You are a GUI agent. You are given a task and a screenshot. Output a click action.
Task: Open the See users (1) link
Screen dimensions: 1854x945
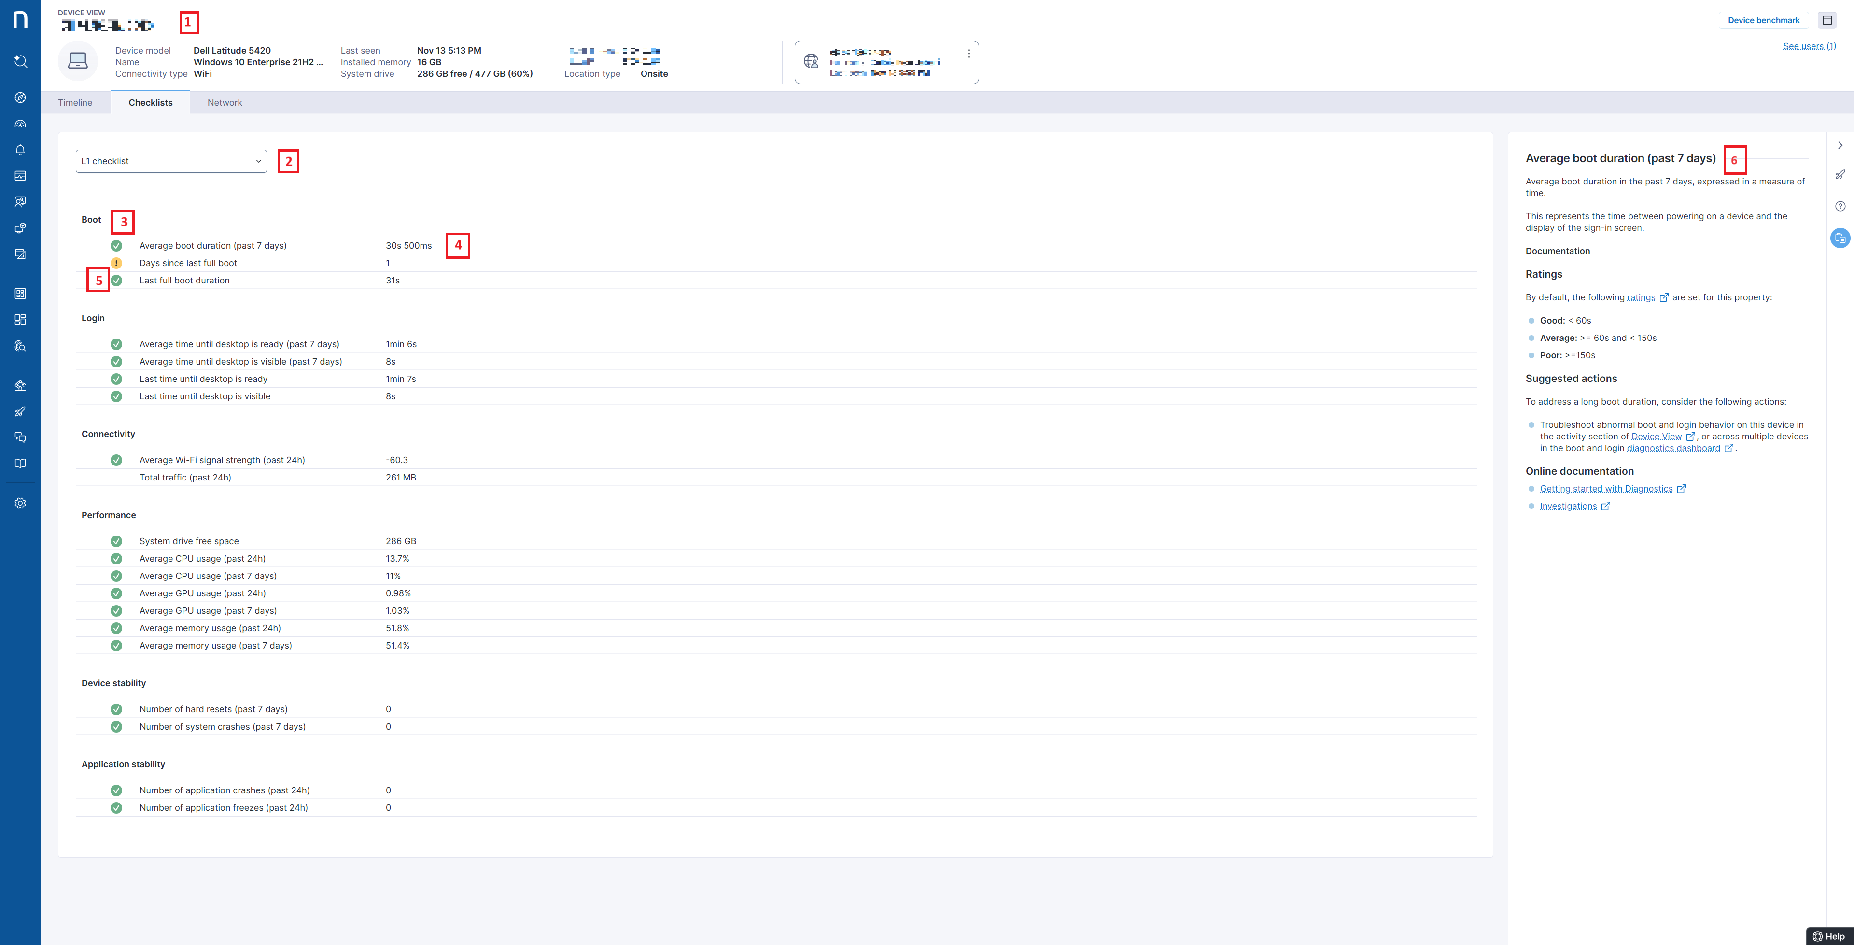pos(1809,46)
